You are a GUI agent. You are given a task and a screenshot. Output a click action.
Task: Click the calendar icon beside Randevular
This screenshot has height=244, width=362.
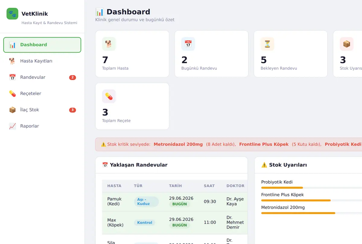pyautogui.click(x=12, y=77)
